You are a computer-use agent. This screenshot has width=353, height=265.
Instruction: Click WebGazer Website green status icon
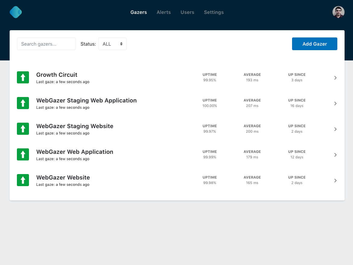(x=23, y=180)
